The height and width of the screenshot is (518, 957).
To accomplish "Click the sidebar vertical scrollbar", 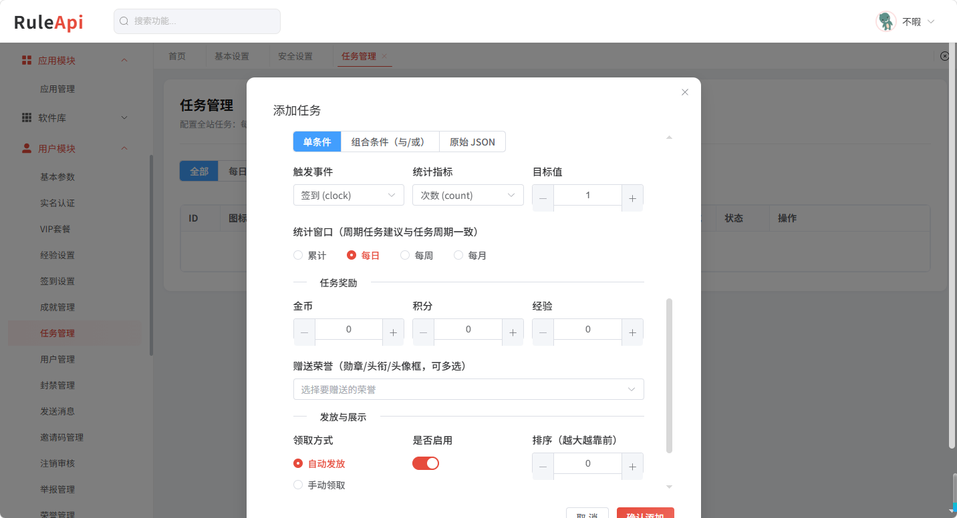I will click(x=151, y=255).
